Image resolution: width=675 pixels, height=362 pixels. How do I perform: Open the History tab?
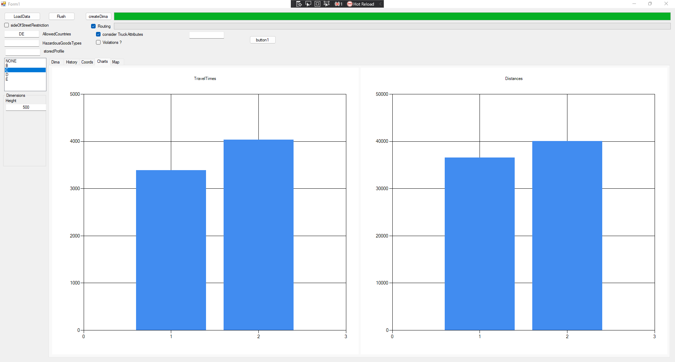point(71,62)
